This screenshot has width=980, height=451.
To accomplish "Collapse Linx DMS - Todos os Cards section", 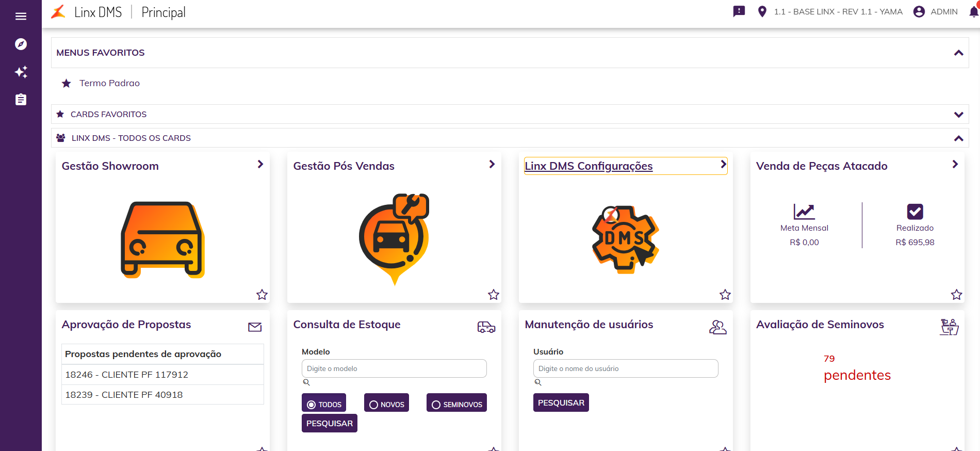I will click(x=959, y=138).
